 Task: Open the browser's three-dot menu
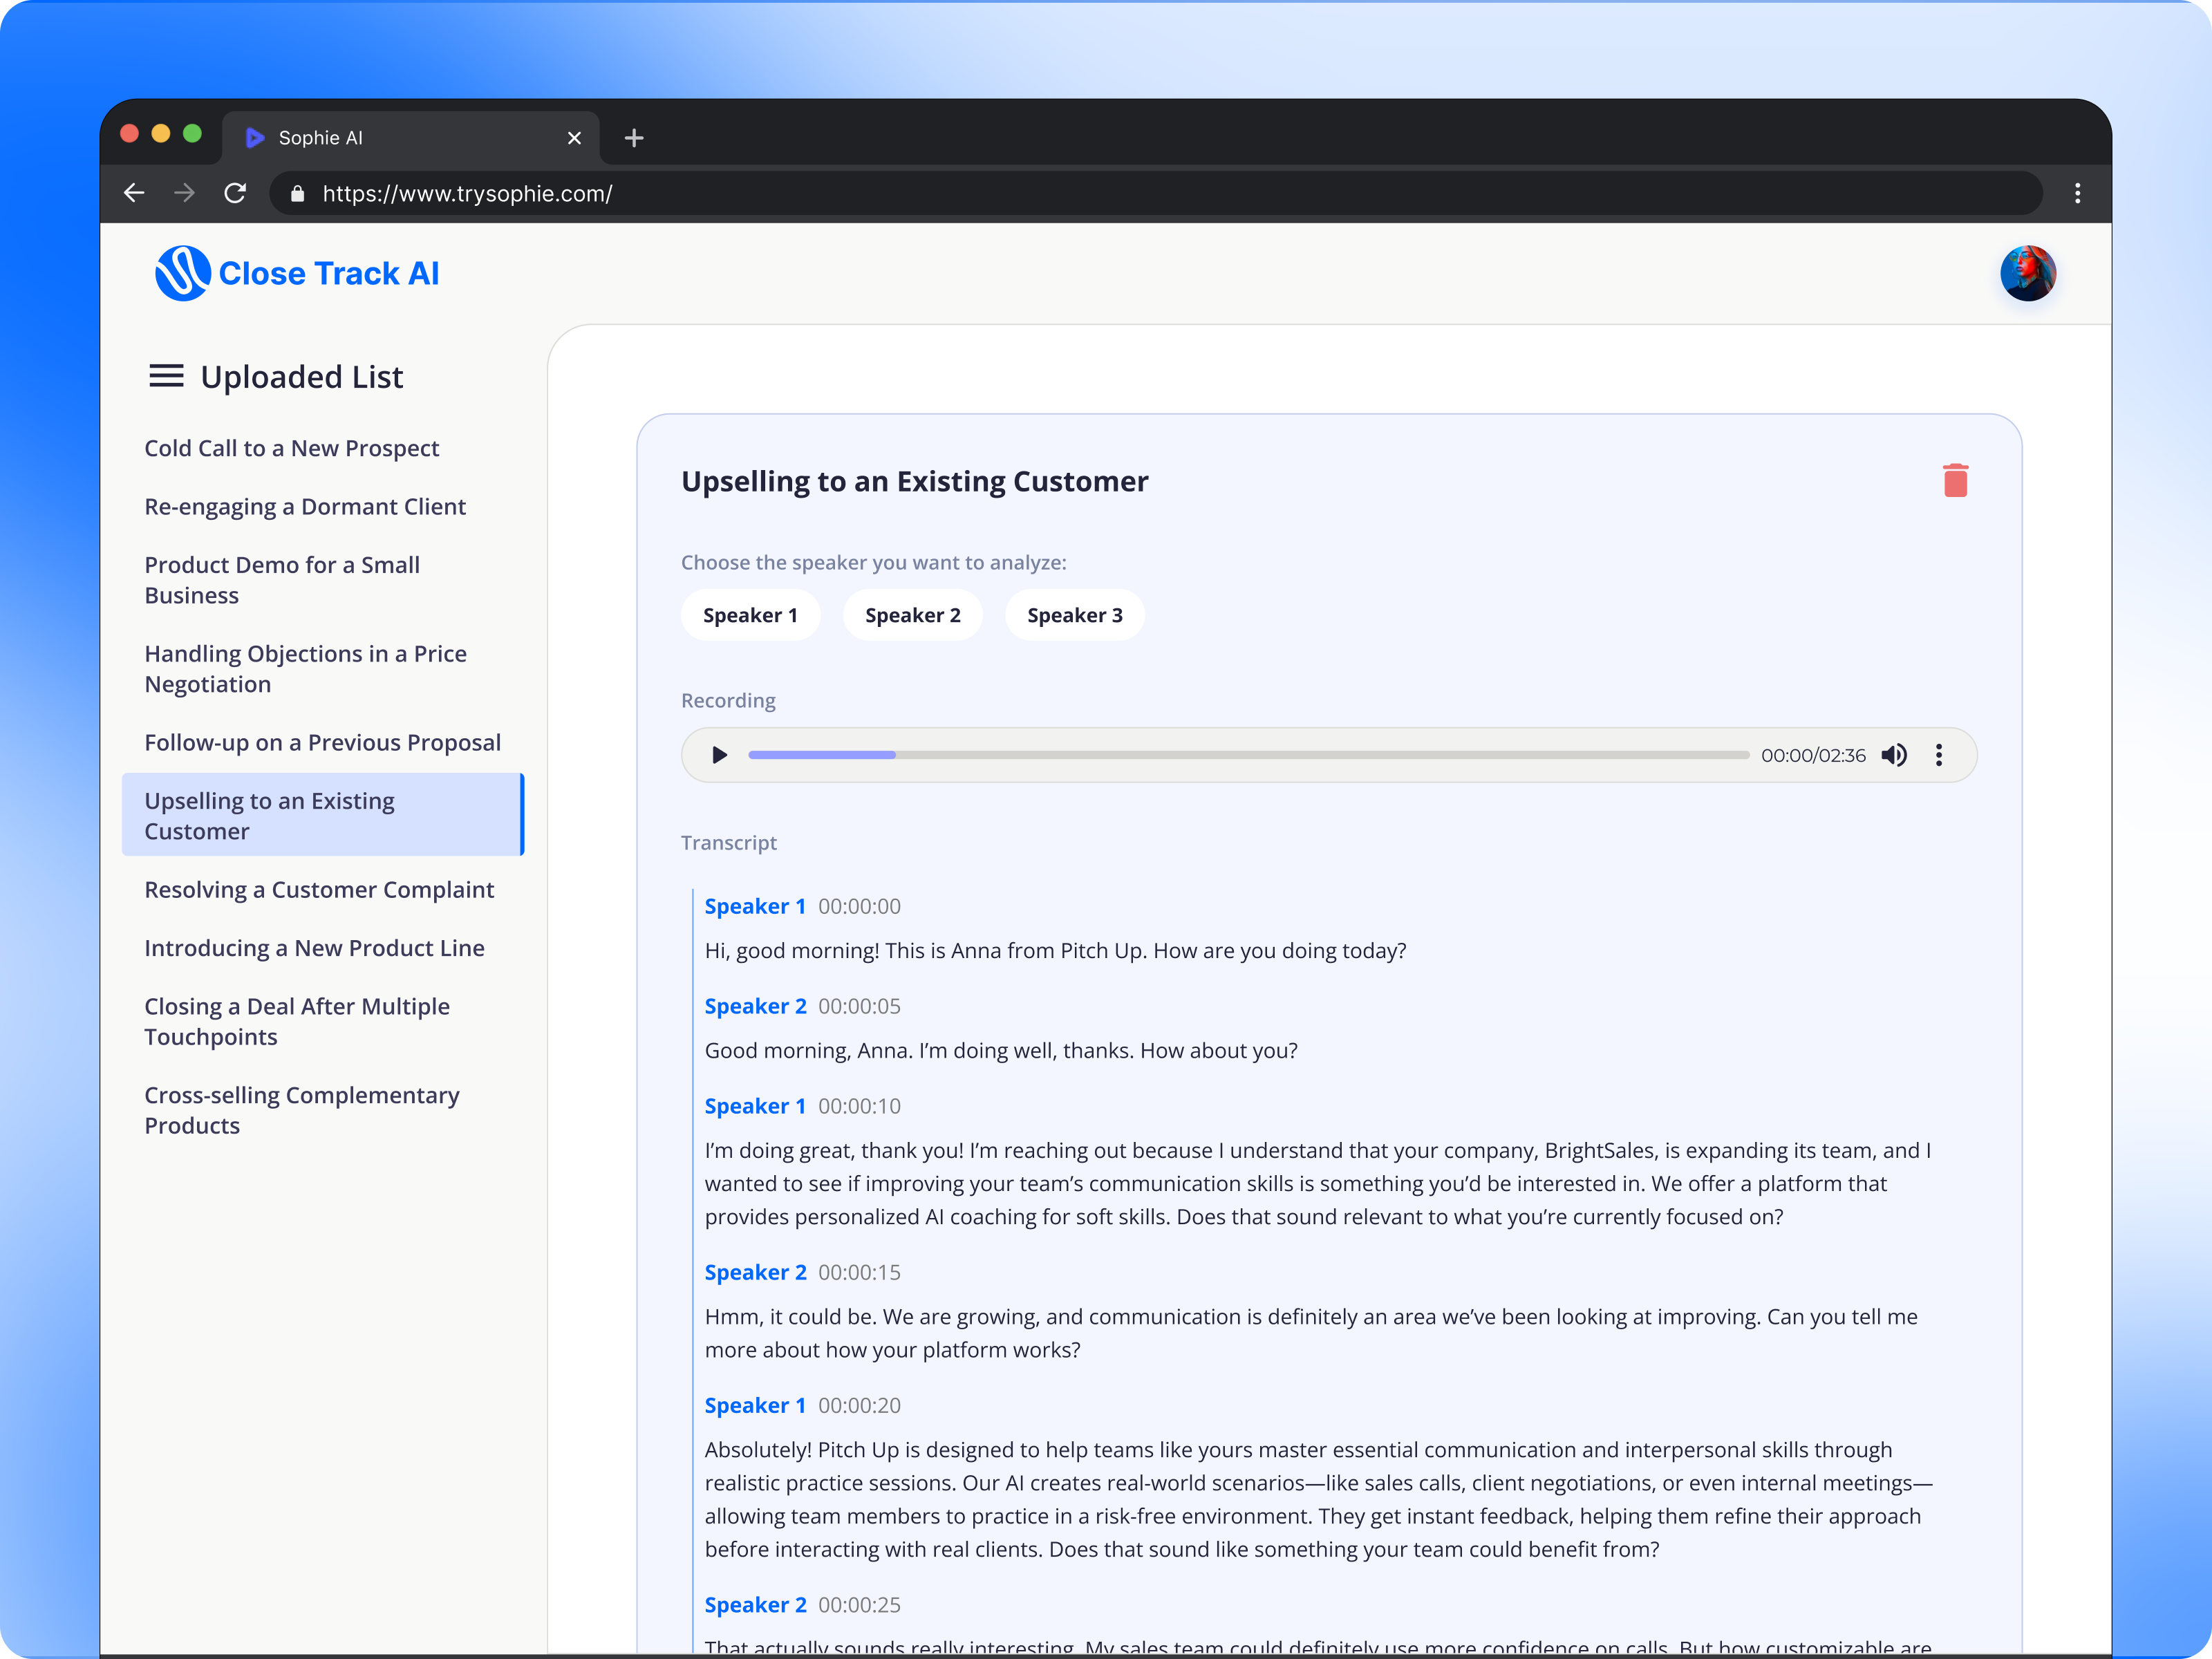point(2077,193)
